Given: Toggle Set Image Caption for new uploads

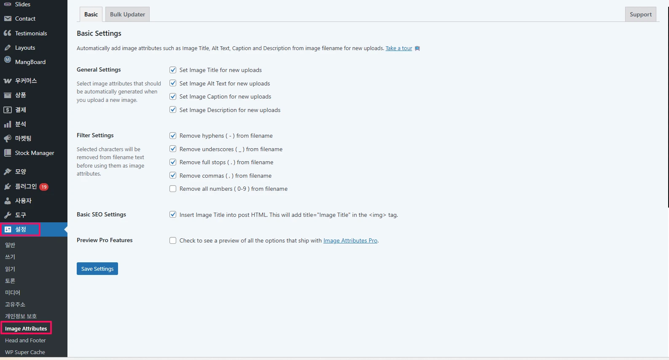Looking at the screenshot, I should click(173, 96).
